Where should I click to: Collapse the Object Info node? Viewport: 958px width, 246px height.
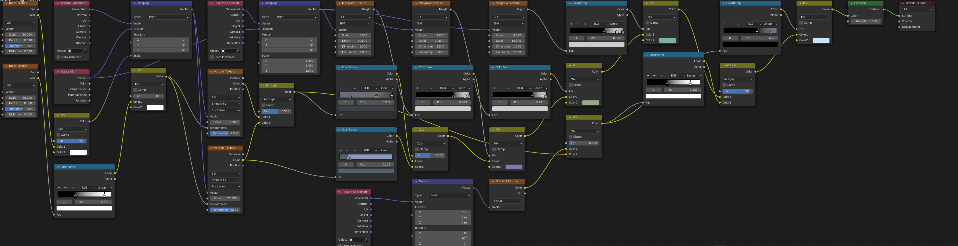(x=58, y=71)
